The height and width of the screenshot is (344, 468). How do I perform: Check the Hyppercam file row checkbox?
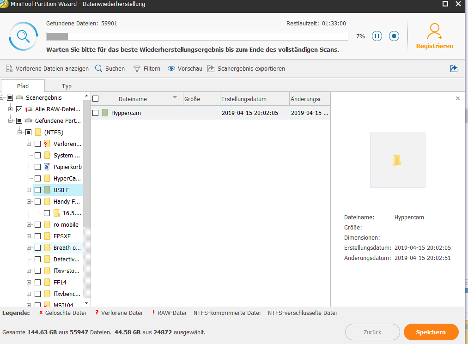click(96, 113)
